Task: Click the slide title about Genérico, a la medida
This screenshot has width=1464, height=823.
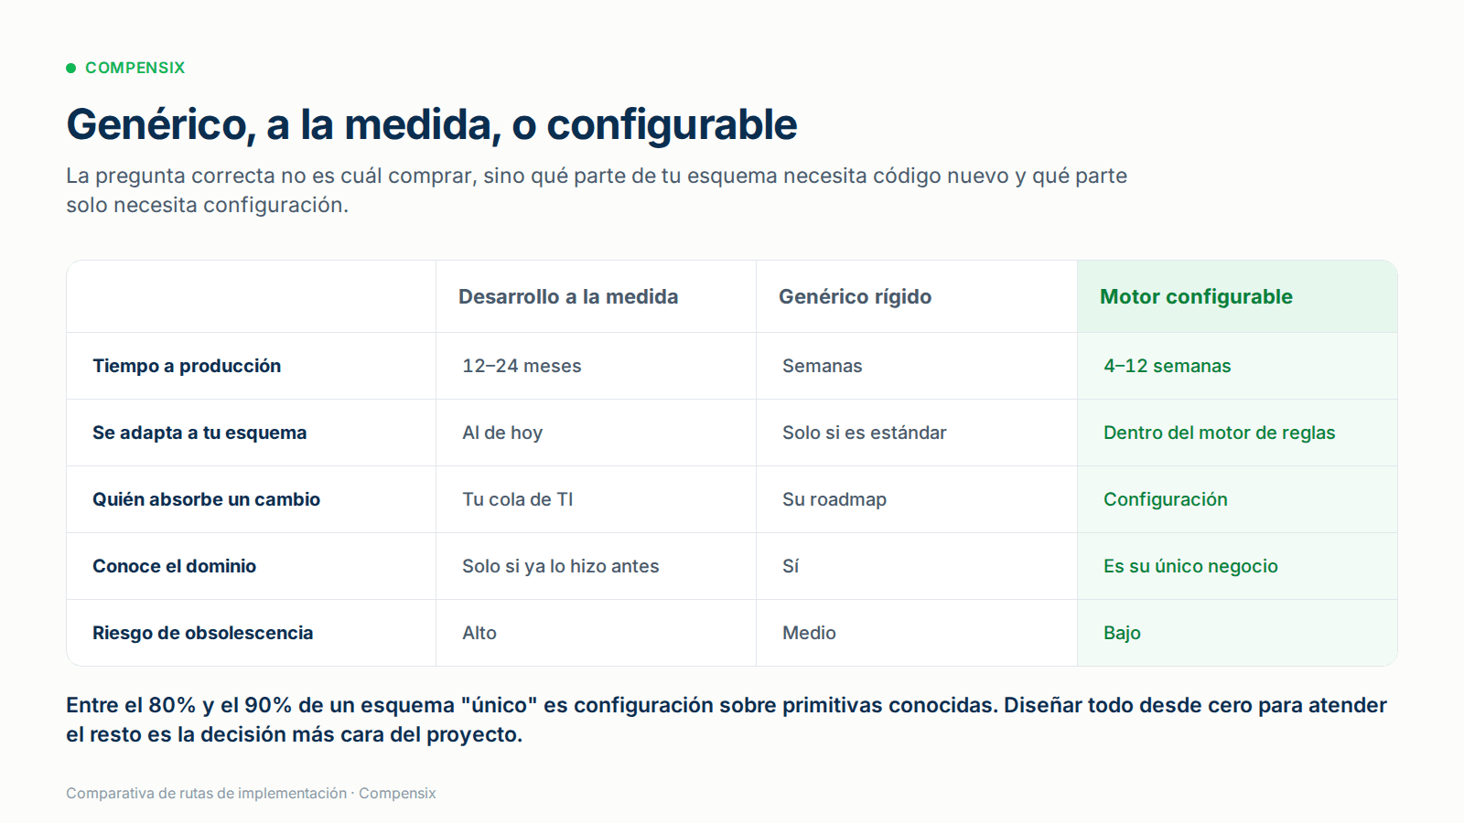Action: 431,124
